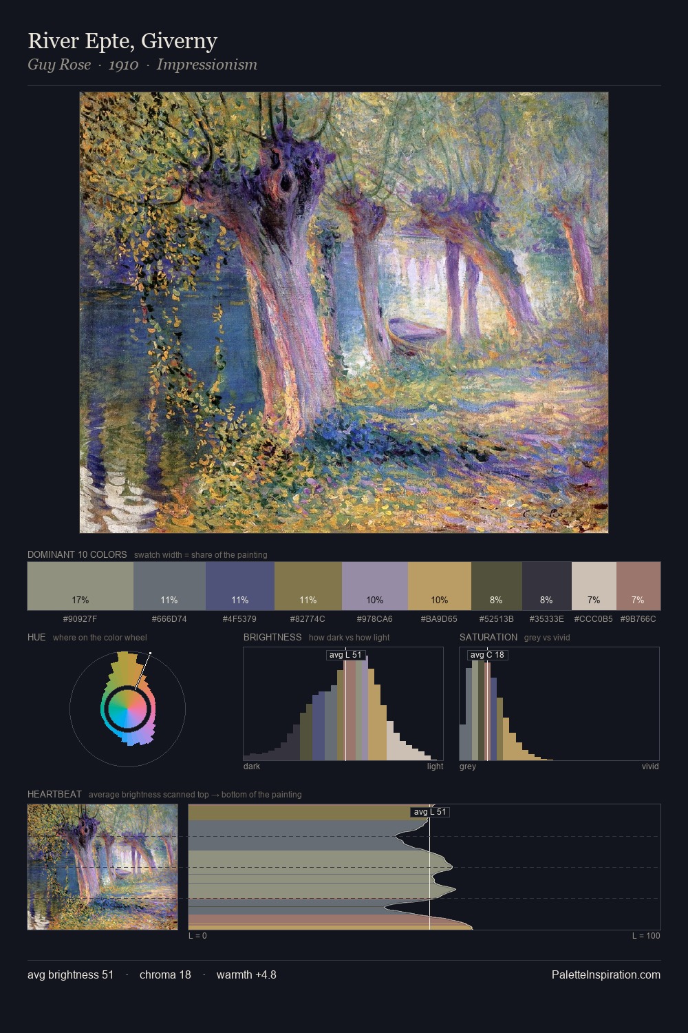Click hex label #666D74
Image resolution: width=688 pixels, height=1033 pixels.
[x=169, y=619]
